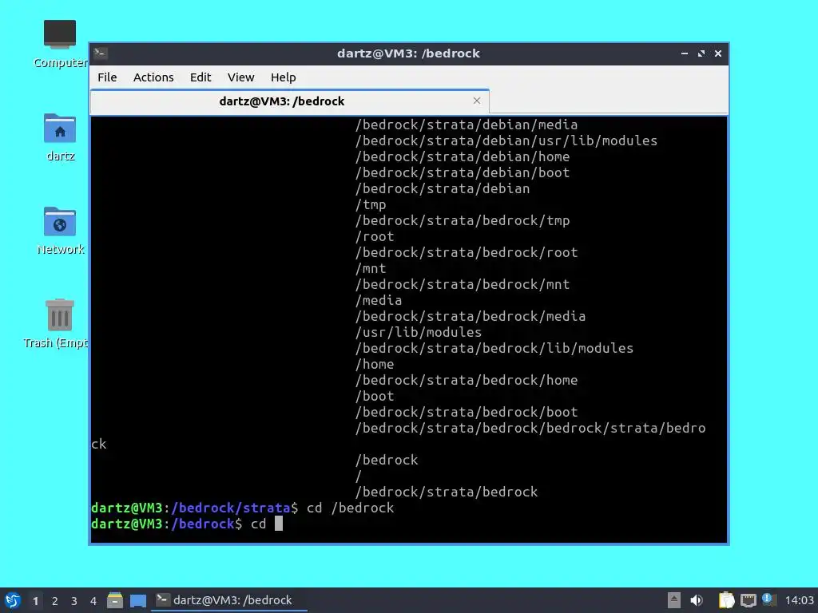Open the removable media eject icon
This screenshot has width=818, height=613.
point(674,600)
